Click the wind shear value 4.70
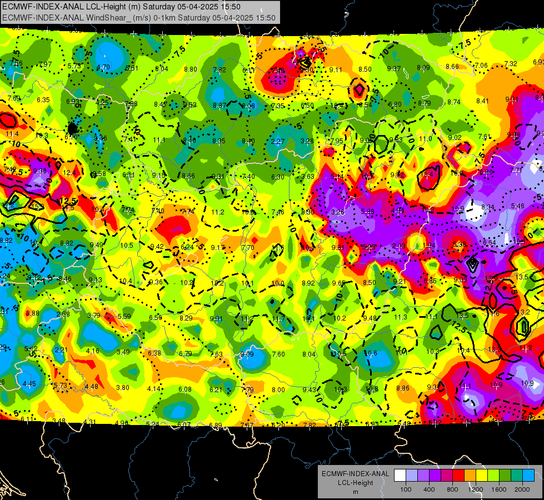 point(103,67)
